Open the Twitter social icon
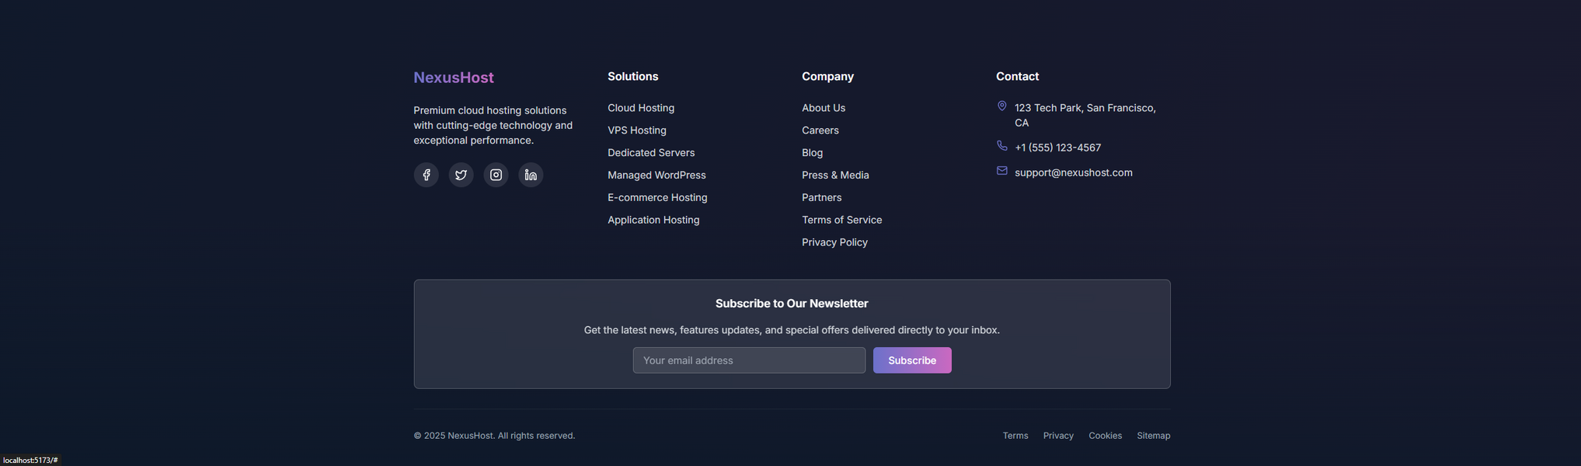1581x466 pixels. pos(461,175)
